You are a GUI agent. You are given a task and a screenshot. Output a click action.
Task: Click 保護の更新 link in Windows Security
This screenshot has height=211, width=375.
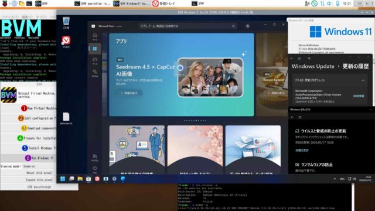click(302, 150)
